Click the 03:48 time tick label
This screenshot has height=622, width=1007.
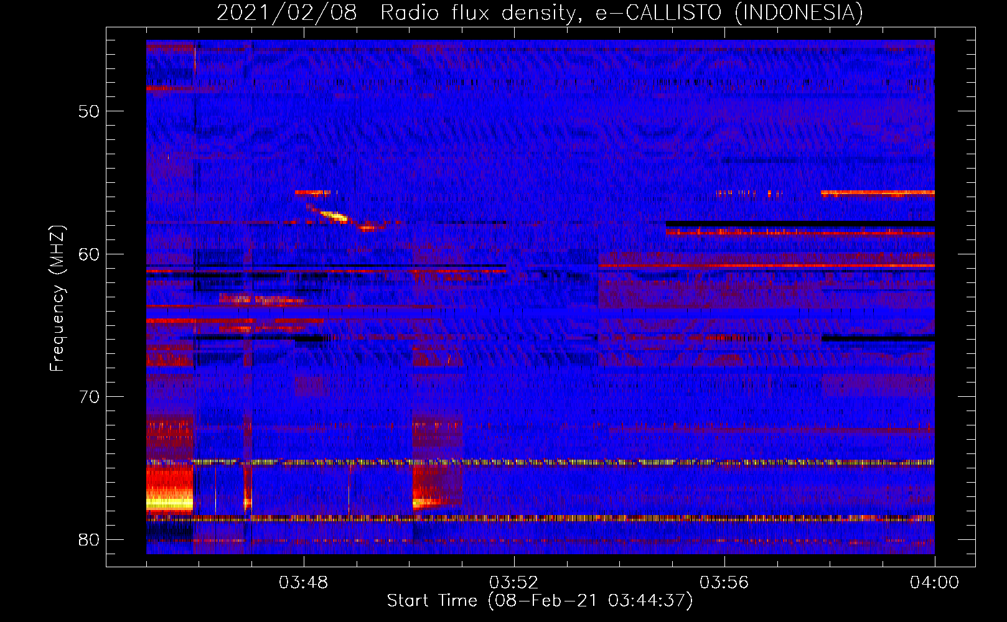[x=304, y=583]
